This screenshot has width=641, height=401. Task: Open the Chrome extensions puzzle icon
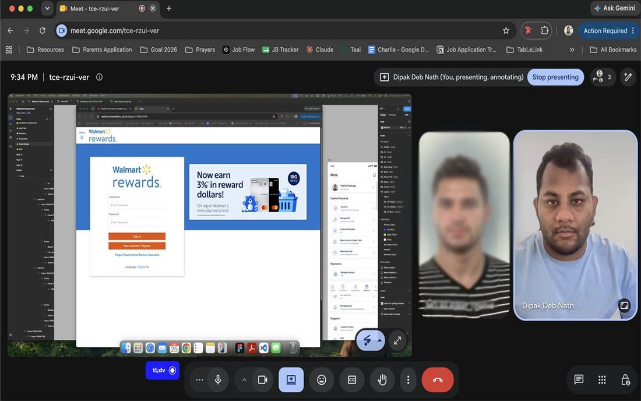click(544, 31)
